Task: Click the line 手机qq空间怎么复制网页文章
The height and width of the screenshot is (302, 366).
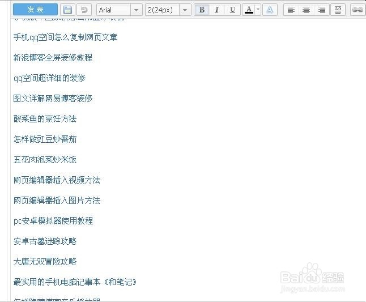Action: (x=65, y=37)
